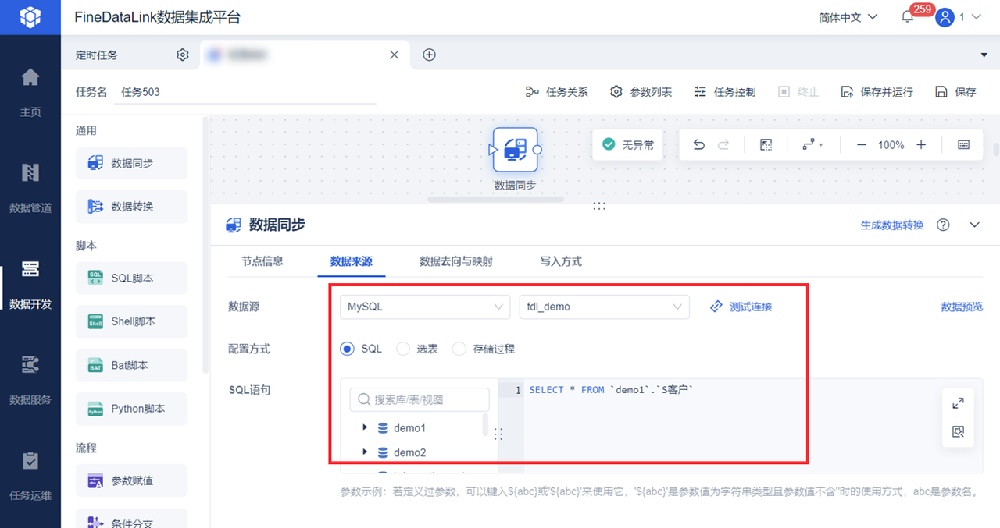Open the notification bell with 259 badge
This screenshot has height=528, width=1000.
[908, 17]
